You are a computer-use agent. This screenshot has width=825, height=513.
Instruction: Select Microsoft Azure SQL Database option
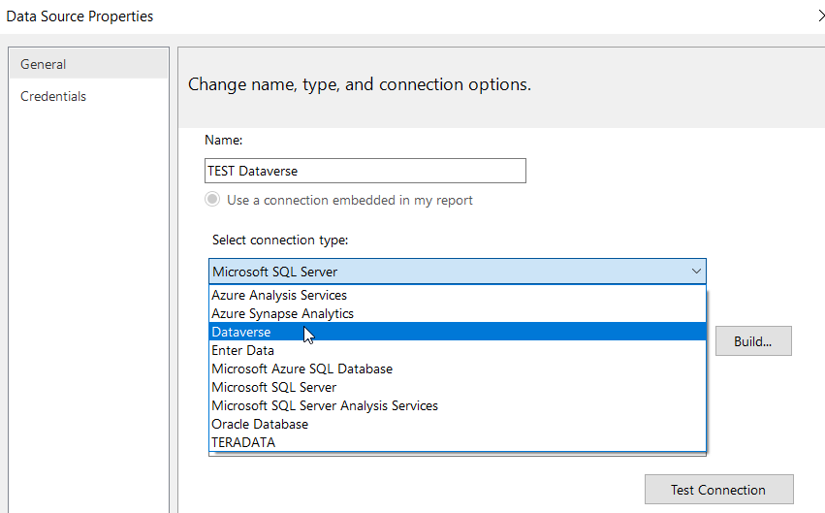coord(458,369)
